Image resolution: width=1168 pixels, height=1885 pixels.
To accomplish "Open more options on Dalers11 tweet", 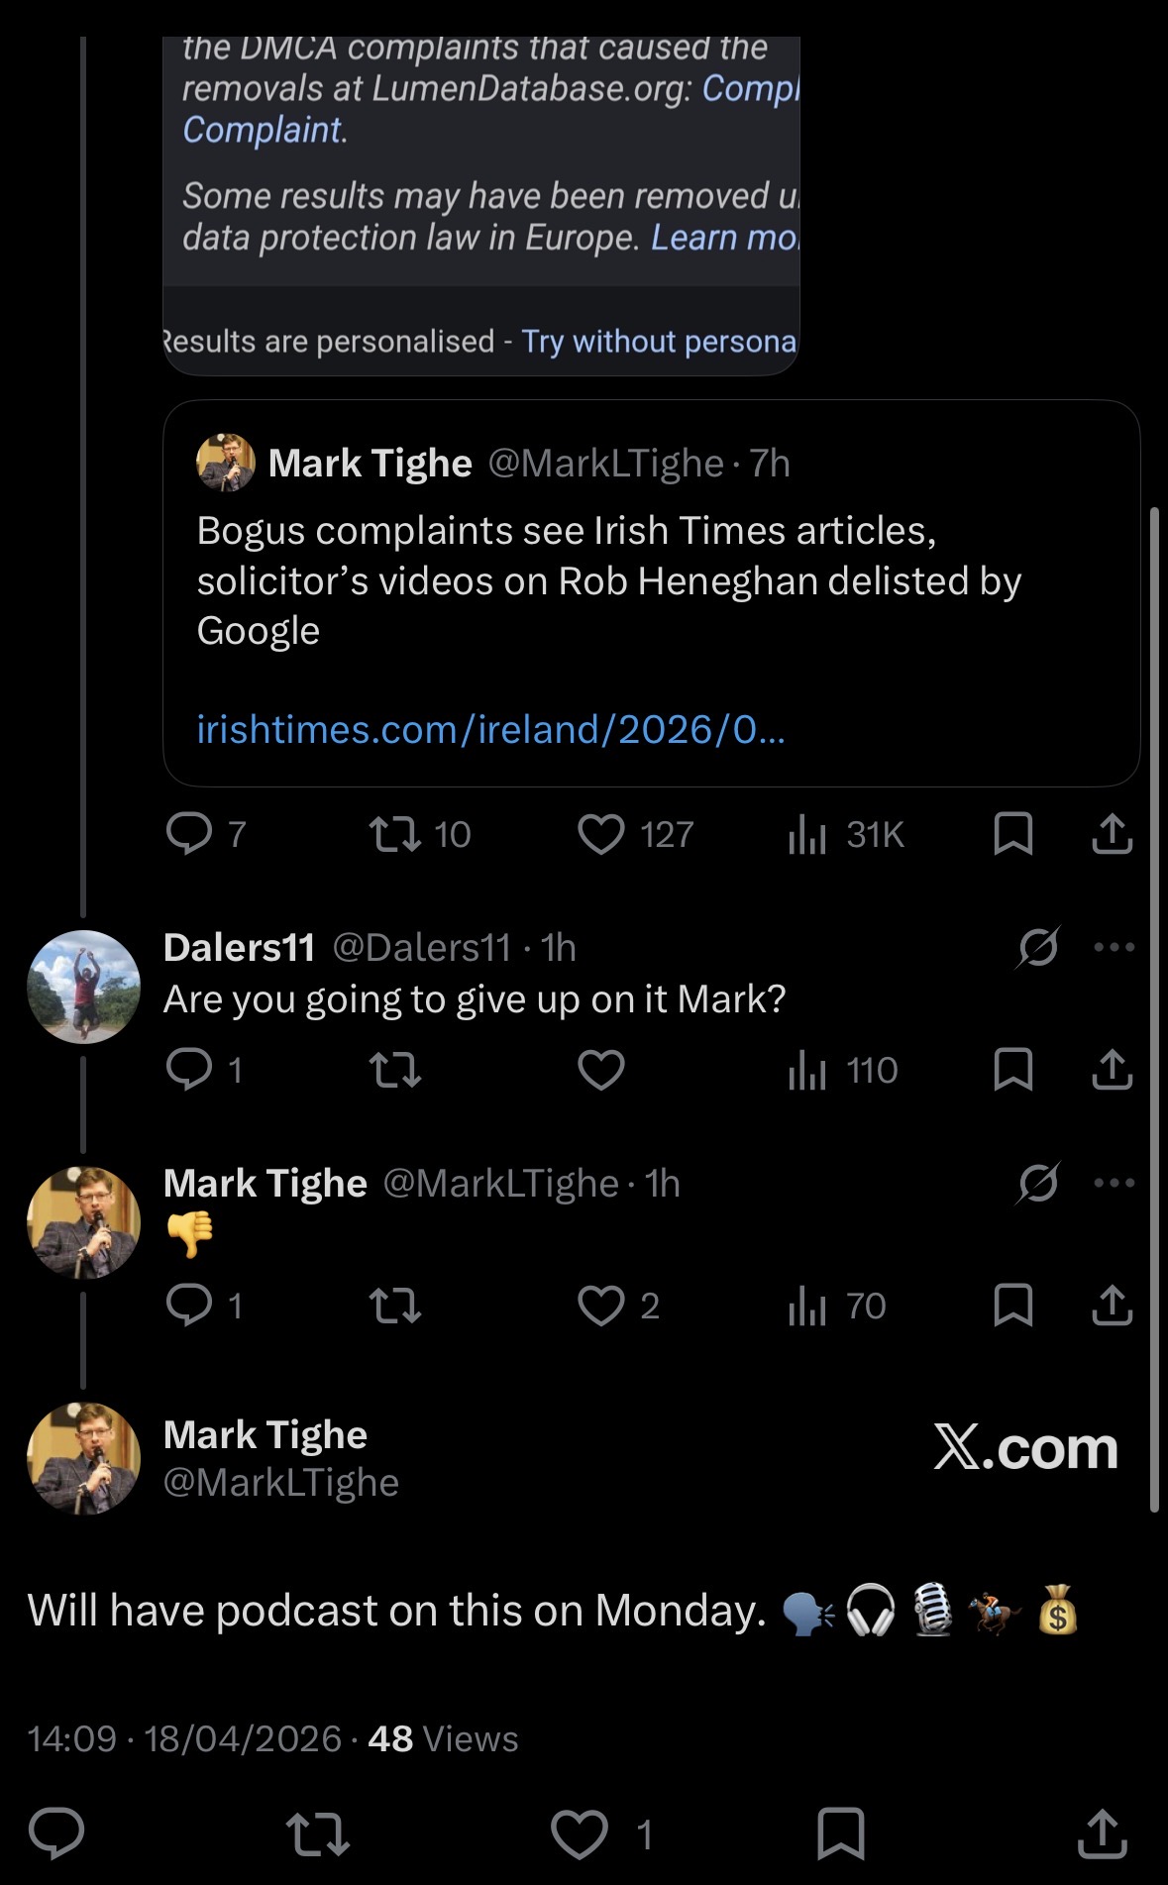I will (1114, 948).
